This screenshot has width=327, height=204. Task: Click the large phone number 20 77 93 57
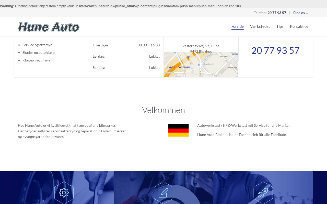pos(275,50)
